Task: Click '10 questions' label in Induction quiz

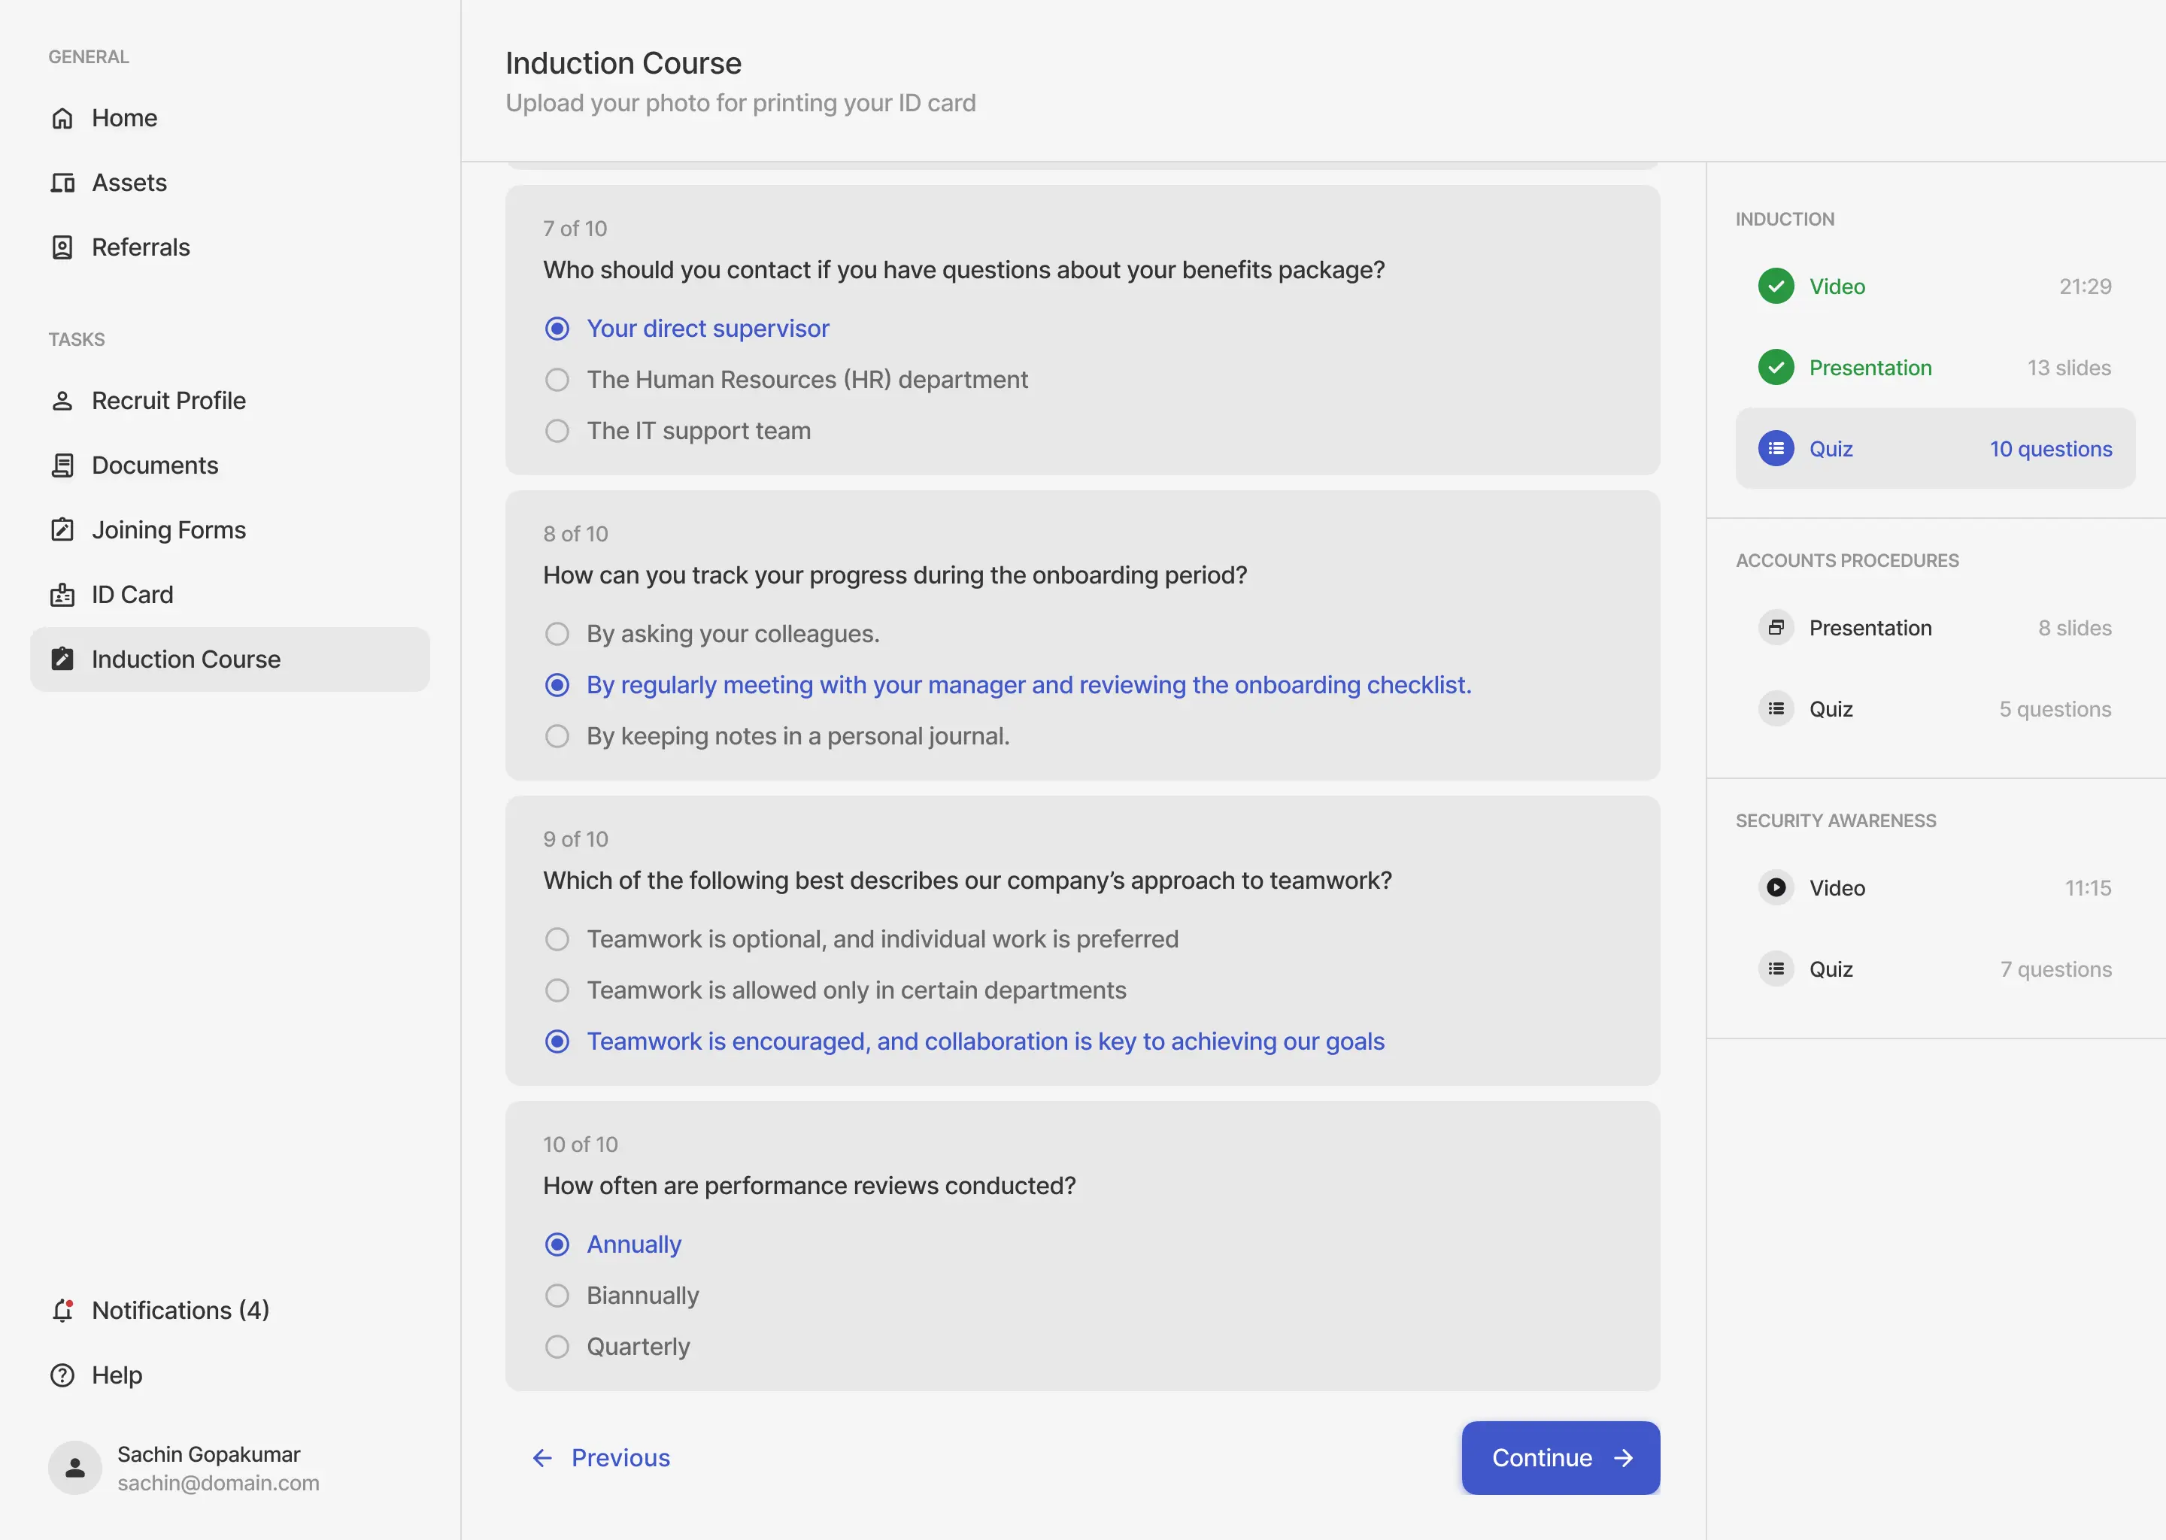Action: pyautogui.click(x=2050, y=448)
